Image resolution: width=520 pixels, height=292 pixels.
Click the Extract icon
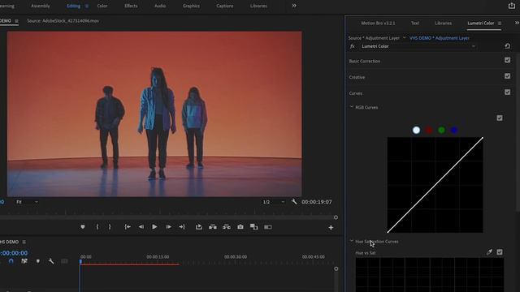point(213,227)
